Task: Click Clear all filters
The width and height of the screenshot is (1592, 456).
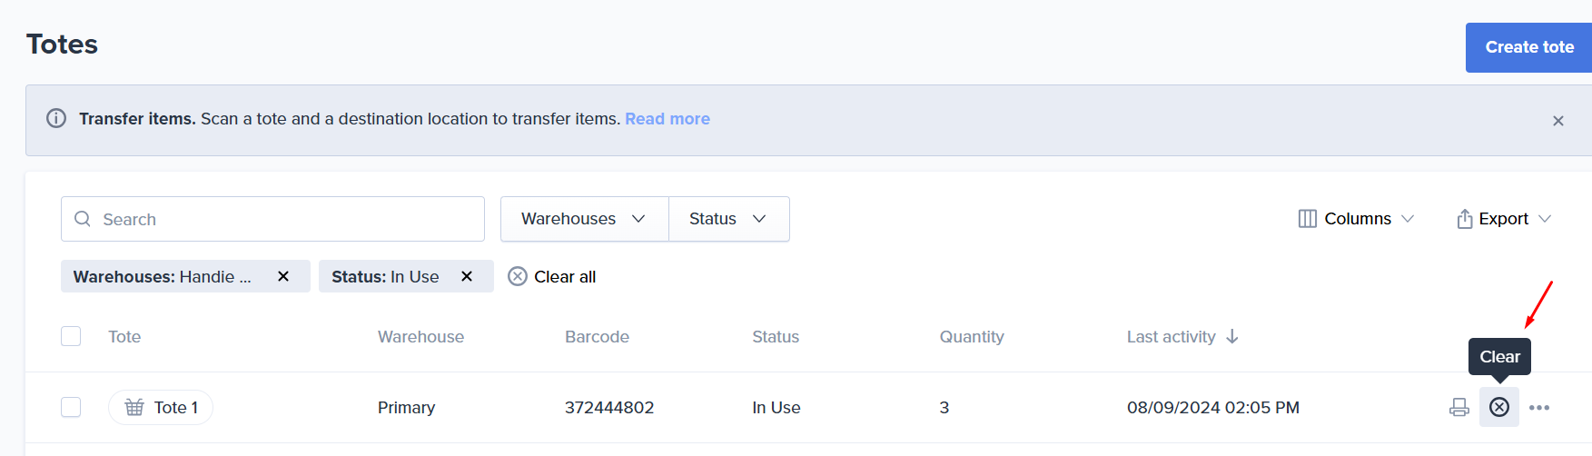Action: pyautogui.click(x=552, y=276)
